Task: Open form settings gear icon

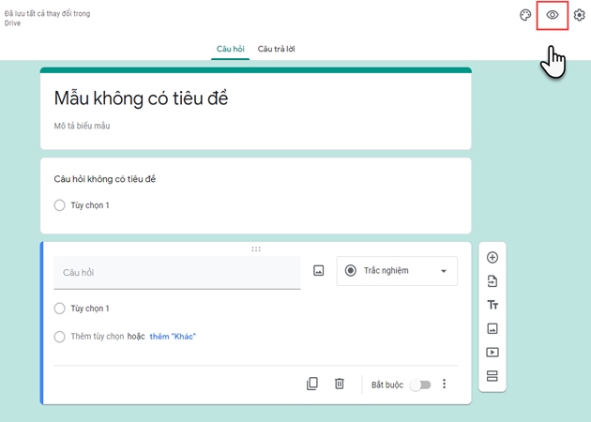Action: (580, 15)
